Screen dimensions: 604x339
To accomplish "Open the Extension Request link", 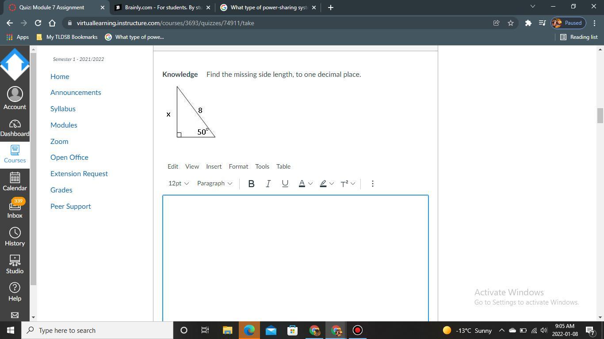I will (x=79, y=174).
